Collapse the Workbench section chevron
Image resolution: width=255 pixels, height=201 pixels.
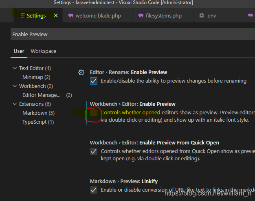15,86
